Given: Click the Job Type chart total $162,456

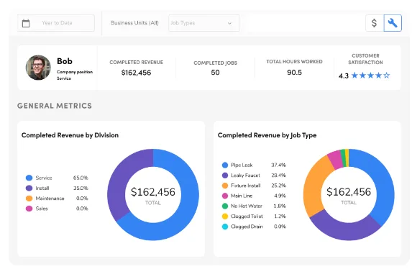Looking at the screenshot, I should (349, 192).
